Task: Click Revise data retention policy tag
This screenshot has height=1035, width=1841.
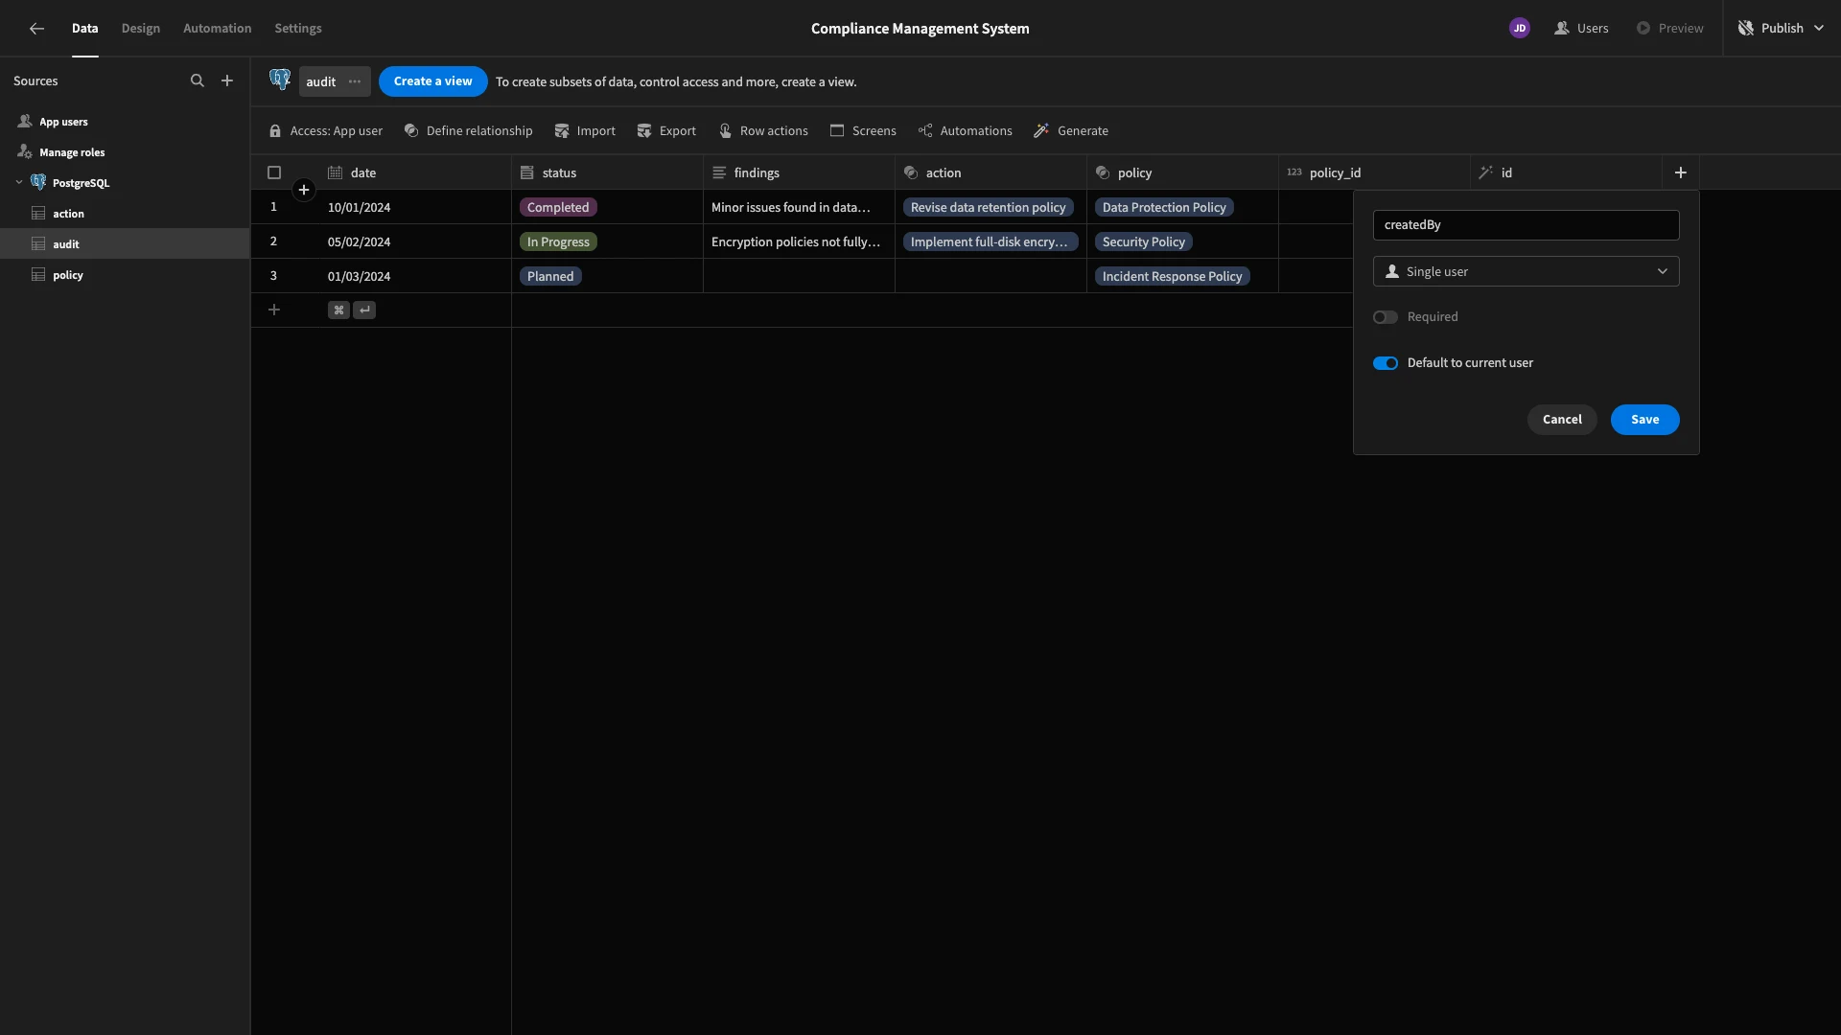Action: point(988,207)
